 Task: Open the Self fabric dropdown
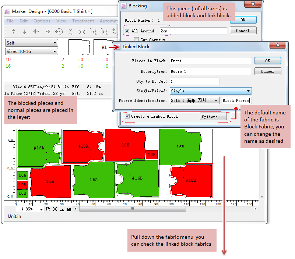[32, 43]
